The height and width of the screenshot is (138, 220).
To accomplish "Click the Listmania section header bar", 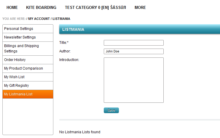I will click(x=139, y=30).
